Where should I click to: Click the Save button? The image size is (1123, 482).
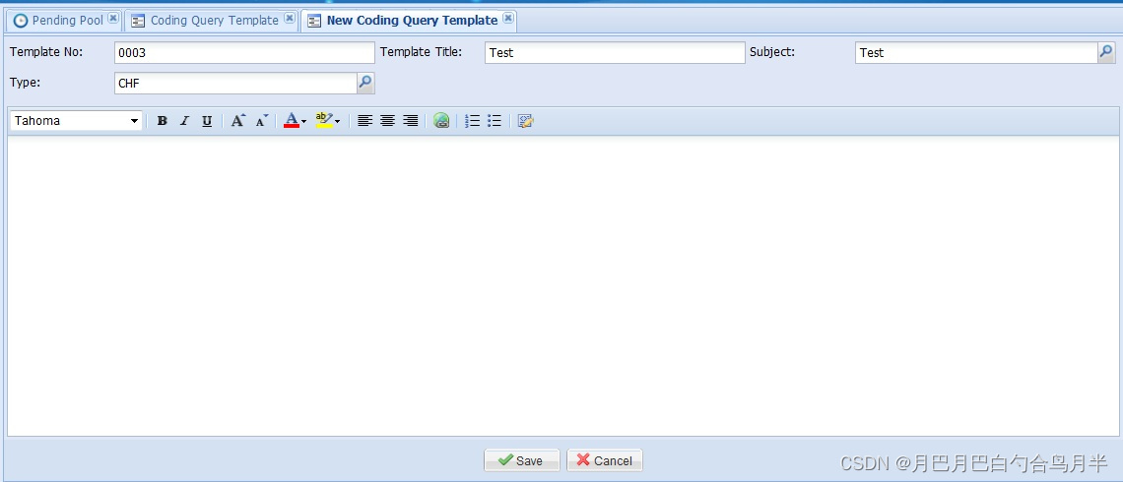point(521,460)
